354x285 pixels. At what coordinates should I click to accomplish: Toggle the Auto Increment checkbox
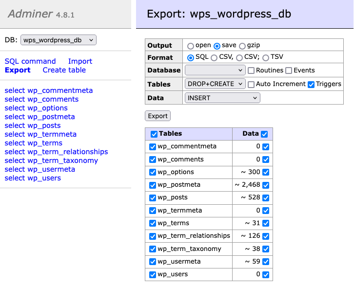252,84
